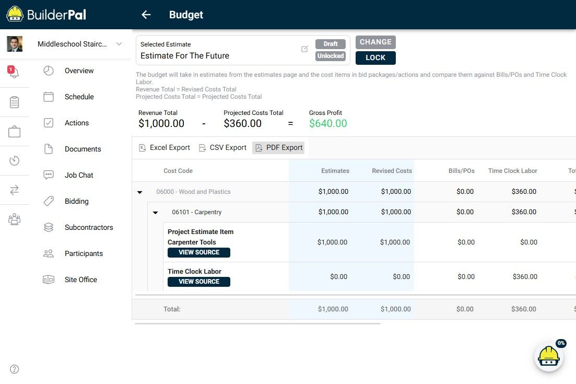Image resolution: width=576 pixels, height=384 pixels.
Task: Open the briefcase icon in sidebar
Action: click(x=14, y=132)
